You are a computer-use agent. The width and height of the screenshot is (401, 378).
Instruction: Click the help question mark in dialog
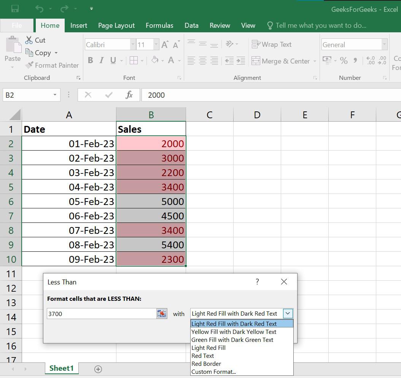point(257,282)
